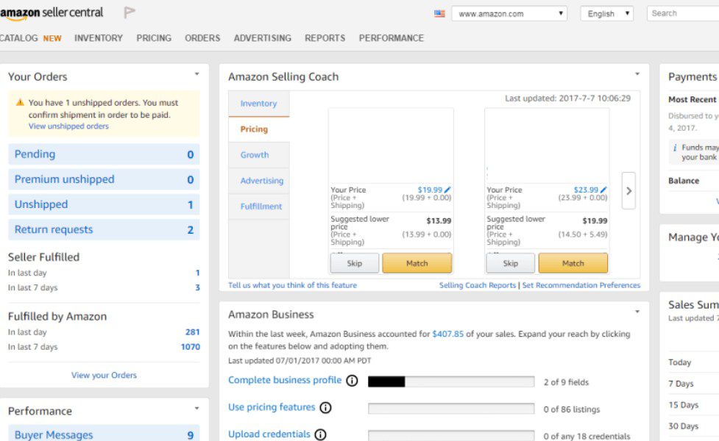Screen dimensions: 719x441
Task: Open the Inventory menu in top navigation
Action: point(99,38)
